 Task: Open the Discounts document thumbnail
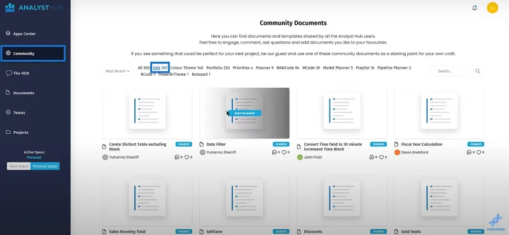click(342, 201)
